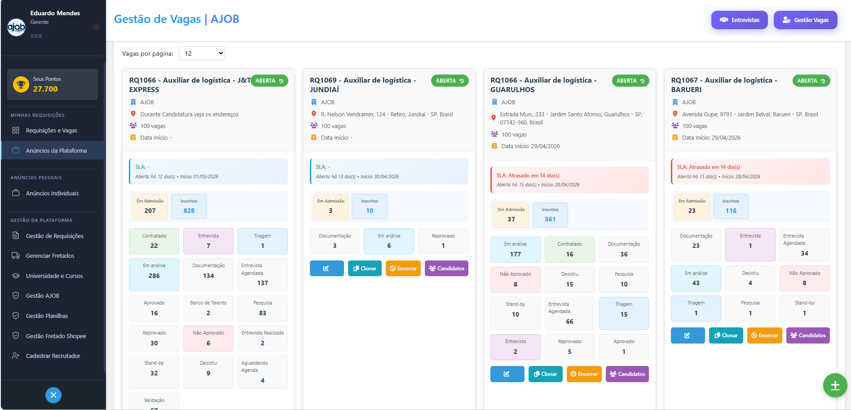Image resolution: width=851 pixels, height=410 pixels.
Task: Click Gestão de Vagas | AJOB heading
Action: coord(176,19)
